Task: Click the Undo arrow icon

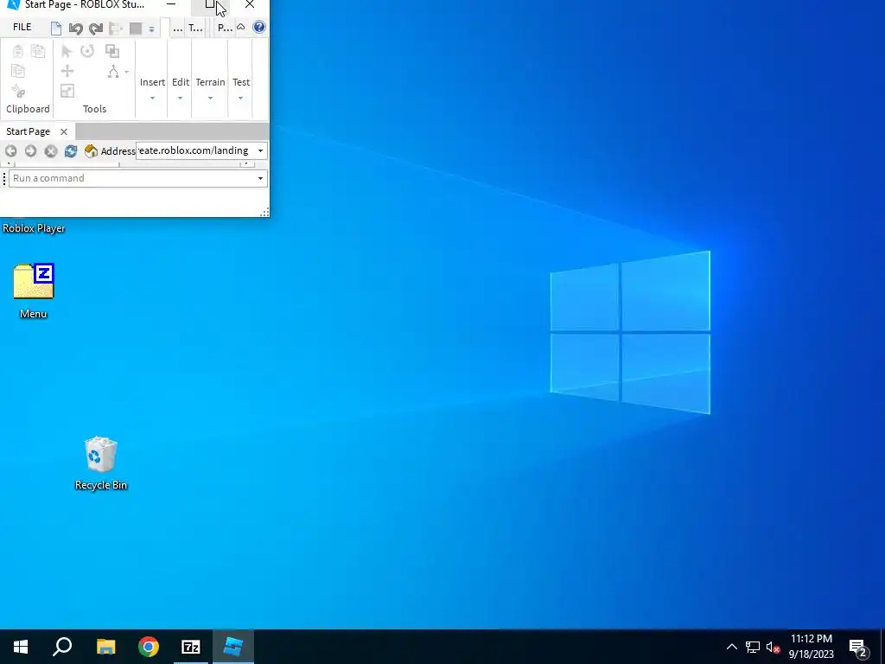Action: pyautogui.click(x=76, y=29)
